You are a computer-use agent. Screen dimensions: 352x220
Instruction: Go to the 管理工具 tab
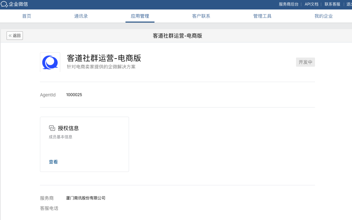pyautogui.click(x=262, y=16)
